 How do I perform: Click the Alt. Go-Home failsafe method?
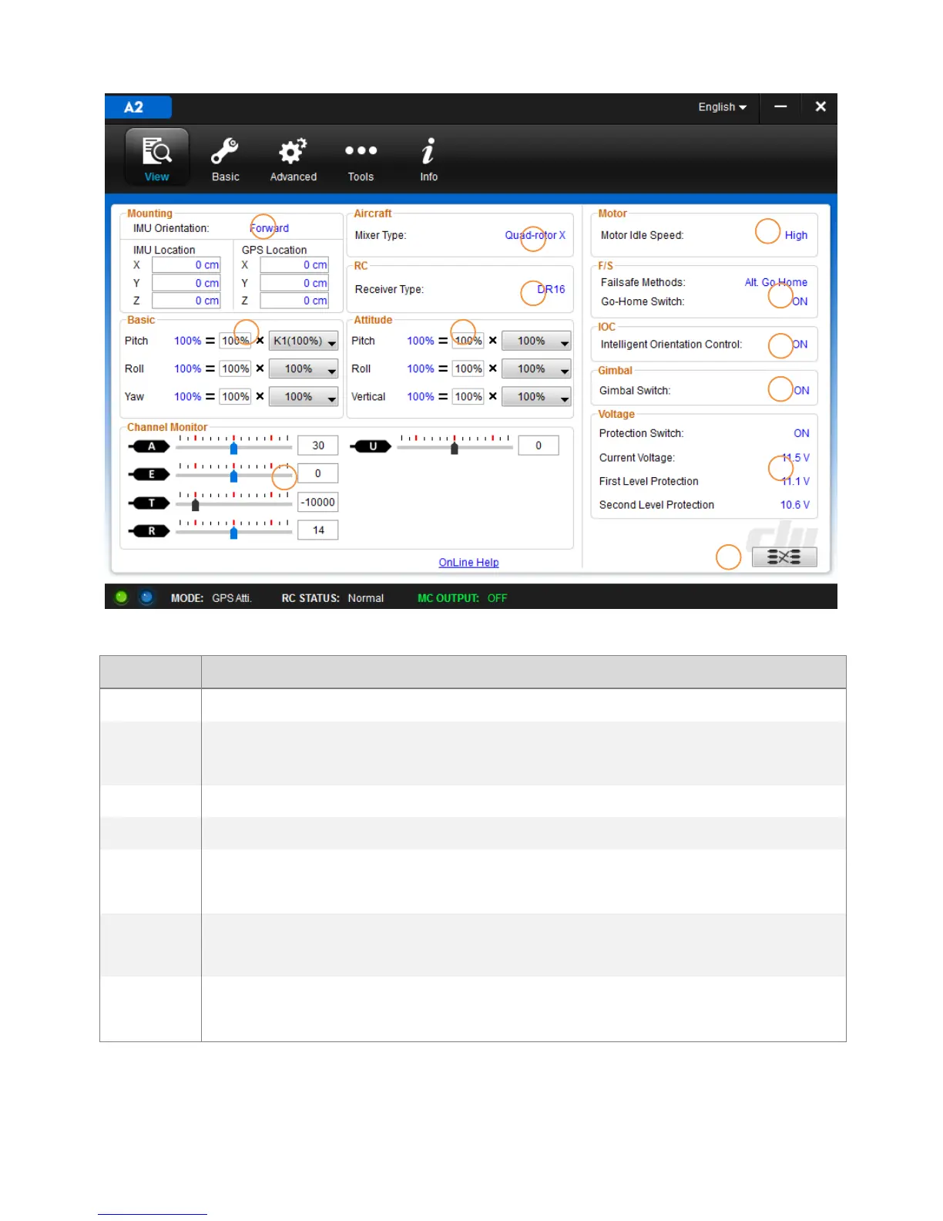tap(776, 282)
